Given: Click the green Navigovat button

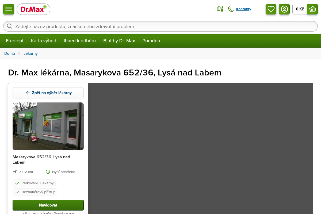Looking at the screenshot, I should pyautogui.click(x=48, y=205).
